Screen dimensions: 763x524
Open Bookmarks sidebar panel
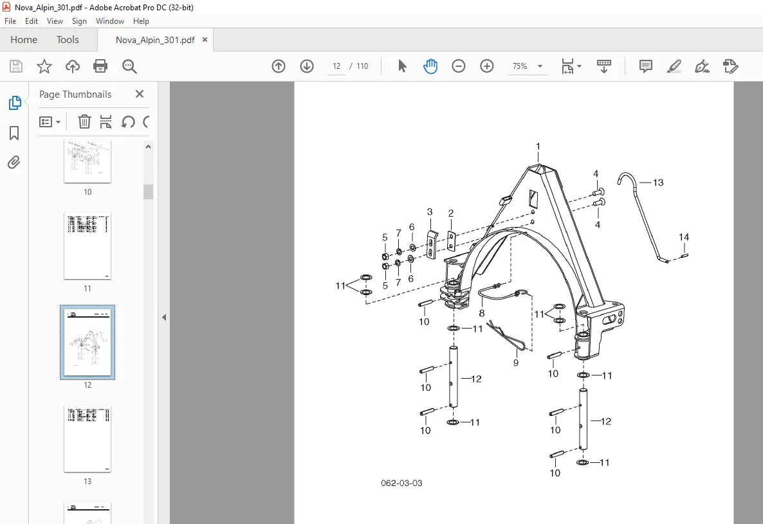point(14,132)
